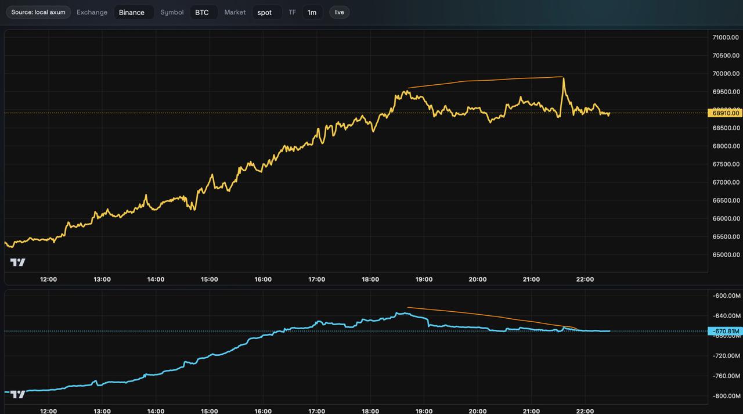Screen dimensions: 743x414
Task: Click the Source: local axum pill
Action: (x=38, y=12)
